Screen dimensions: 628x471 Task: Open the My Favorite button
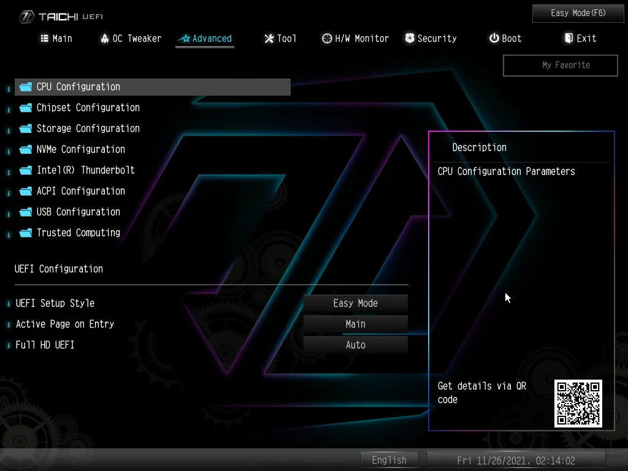point(561,65)
